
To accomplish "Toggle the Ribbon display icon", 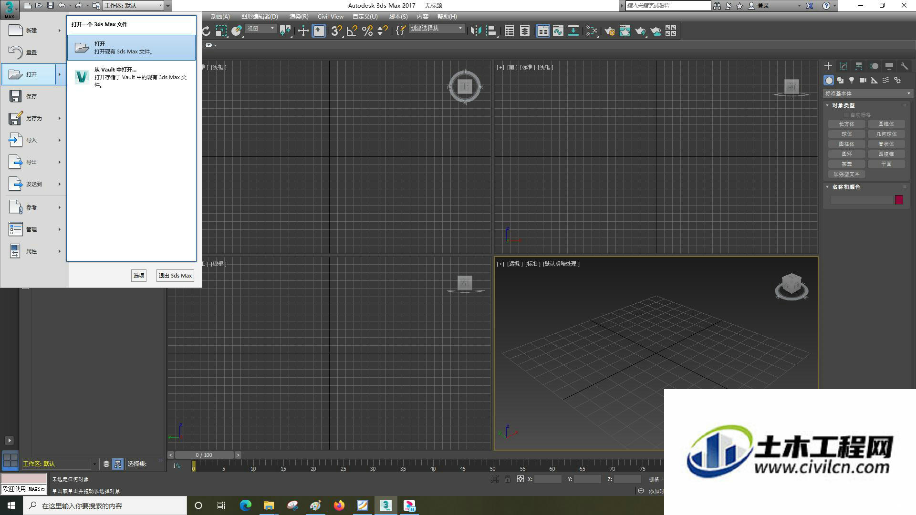I will point(543,31).
